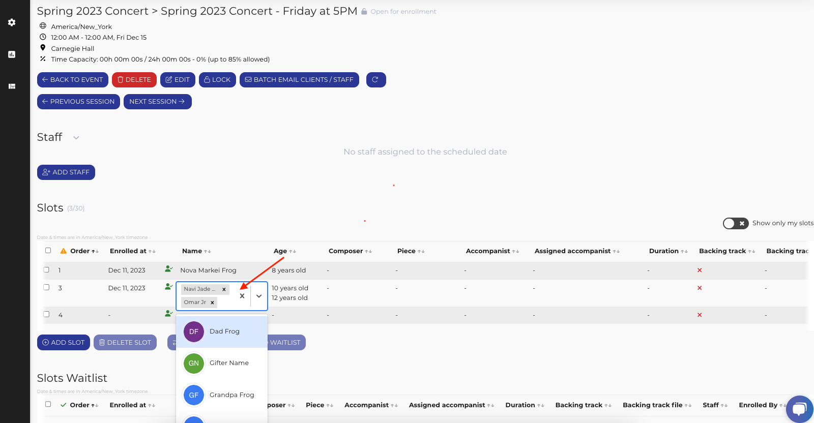Click the refresh icon button
This screenshot has width=814, height=423.
[375, 80]
